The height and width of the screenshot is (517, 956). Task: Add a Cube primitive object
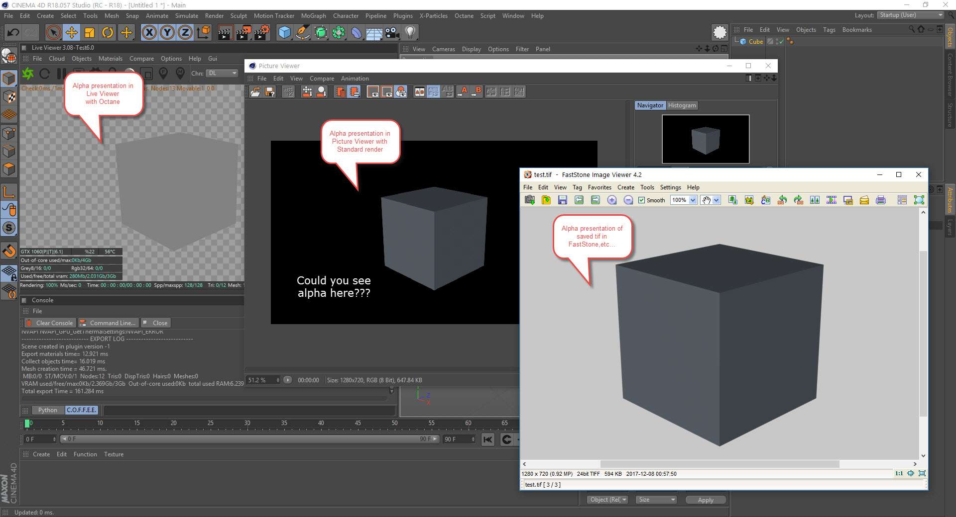click(x=284, y=33)
